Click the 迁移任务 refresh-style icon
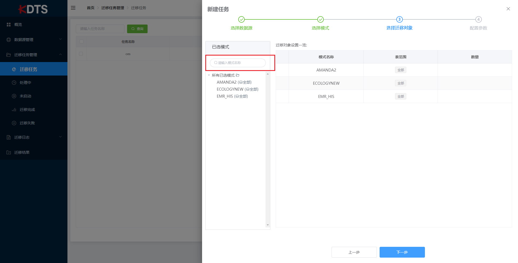The image size is (518, 263). 14,69
